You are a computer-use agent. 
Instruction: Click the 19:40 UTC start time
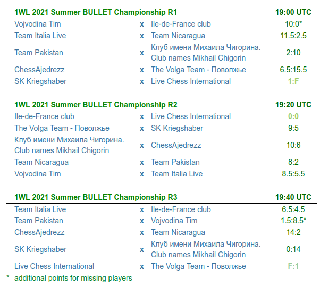[293, 197]
